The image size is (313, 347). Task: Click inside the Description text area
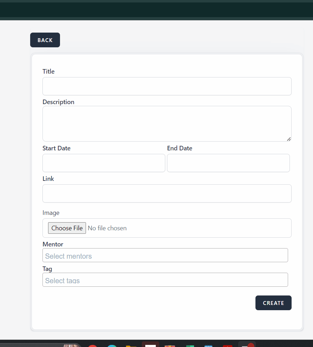click(167, 123)
